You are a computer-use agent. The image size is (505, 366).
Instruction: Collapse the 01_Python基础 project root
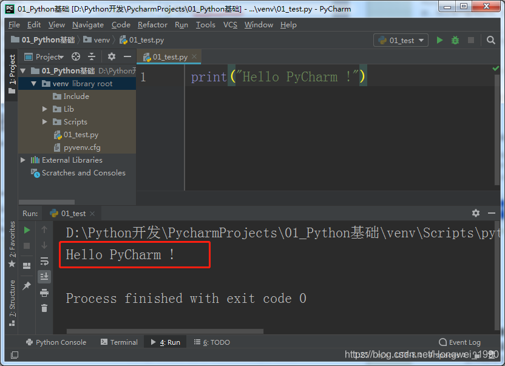pyautogui.click(x=23, y=71)
